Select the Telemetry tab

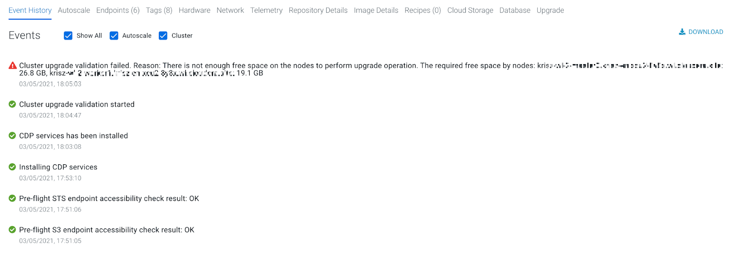click(x=267, y=10)
